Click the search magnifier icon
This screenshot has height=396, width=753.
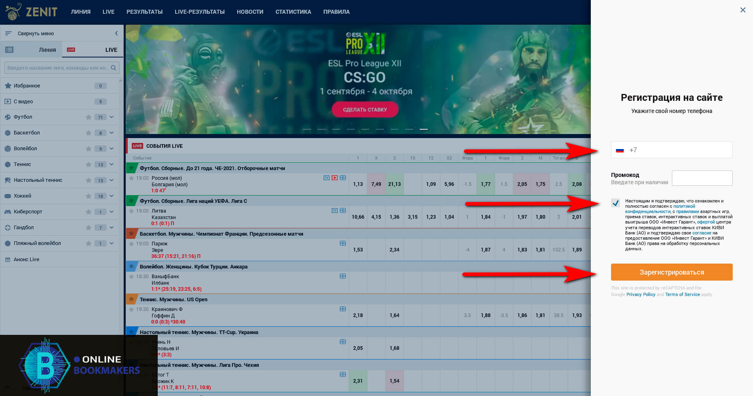[x=114, y=68]
